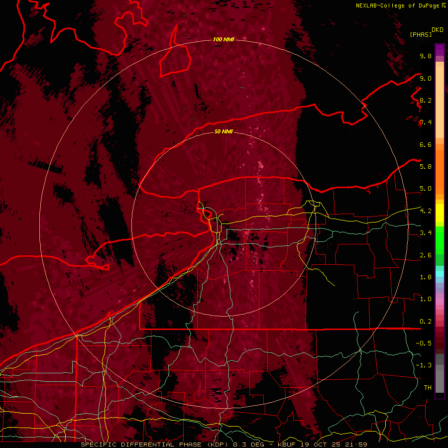Select the bright green band on the color bar
This screenshot has width=448, height=448.
tap(440, 239)
